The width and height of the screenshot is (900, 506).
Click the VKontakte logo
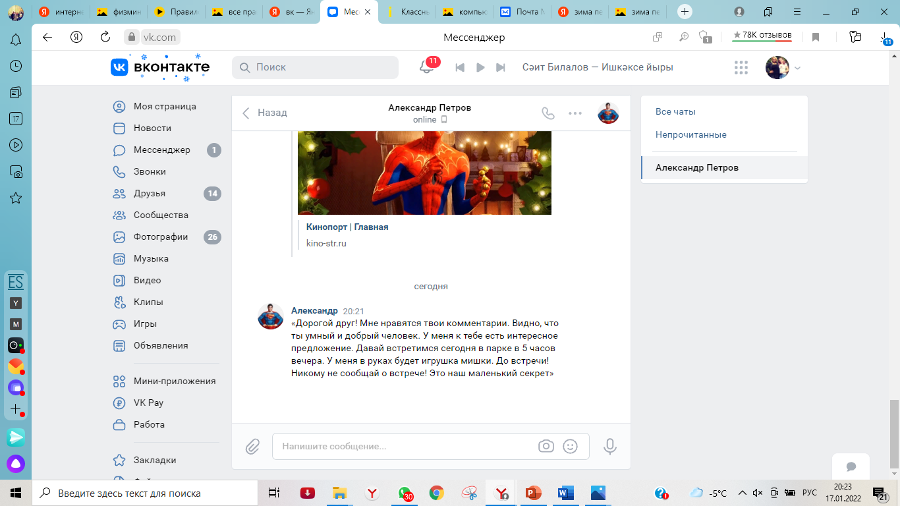tap(160, 67)
